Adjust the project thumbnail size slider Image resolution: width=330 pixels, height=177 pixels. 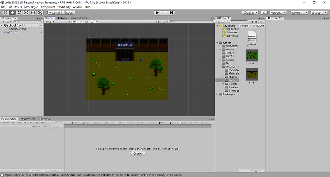click(x=256, y=171)
